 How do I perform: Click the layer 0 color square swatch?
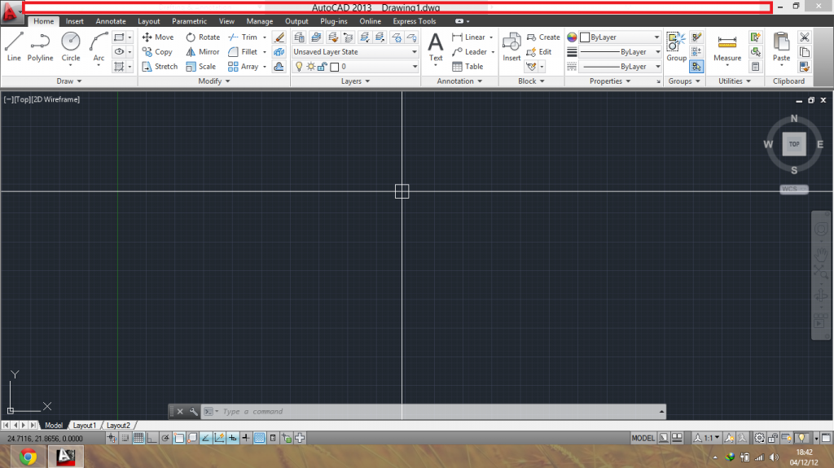pos(335,67)
